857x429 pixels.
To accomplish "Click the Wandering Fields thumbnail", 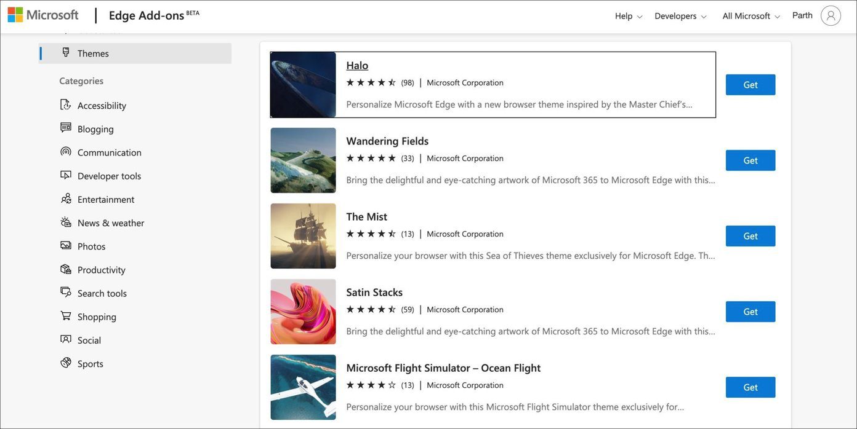I will [304, 160].
